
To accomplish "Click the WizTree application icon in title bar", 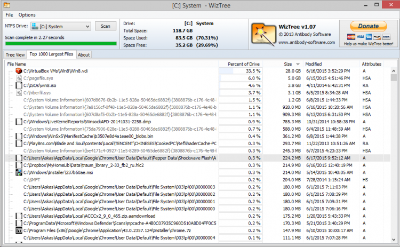I will (6, 5).
